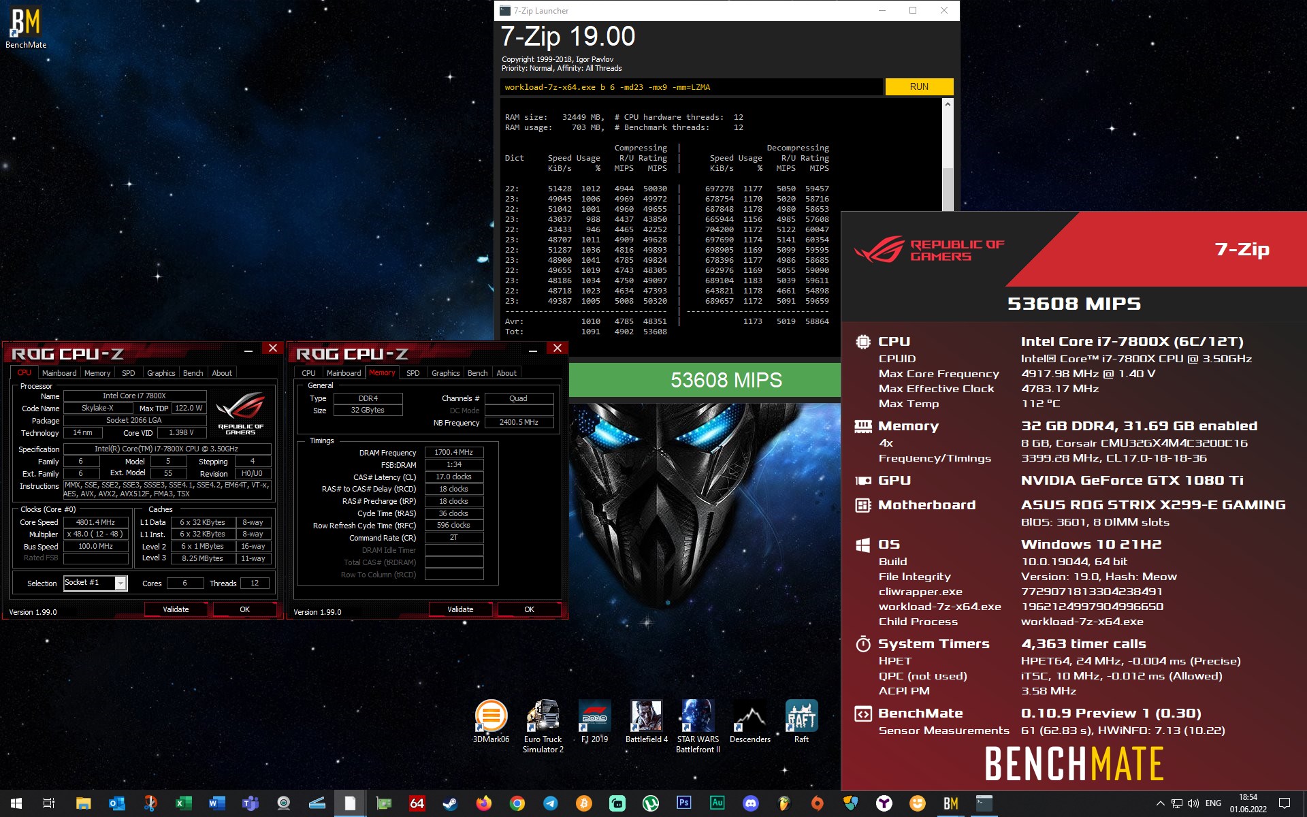The height and width of the screenshot is (817, 1307).
Task: Open Outlook from the taskbar
Action: coord(116,803)
